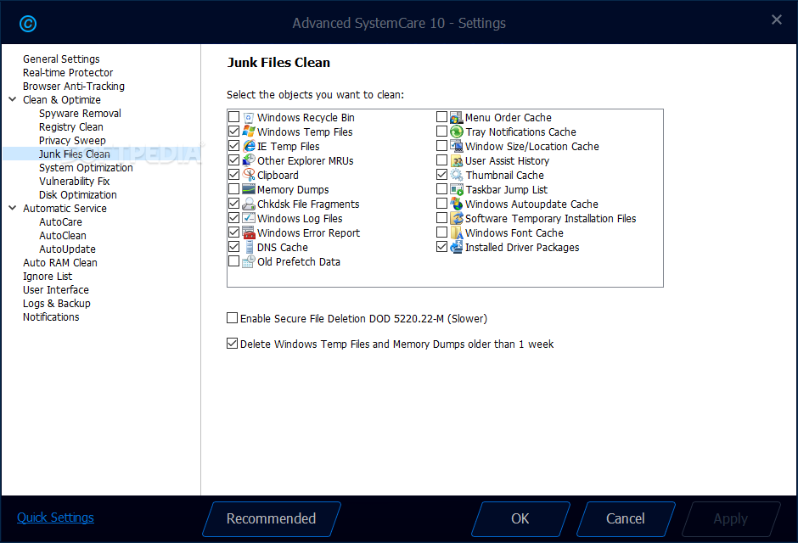Image resolution: width=798 pixels, height=543 pixels.
Task: Check the Windows Font Cache checkbox
Action: tap(441, 232)
